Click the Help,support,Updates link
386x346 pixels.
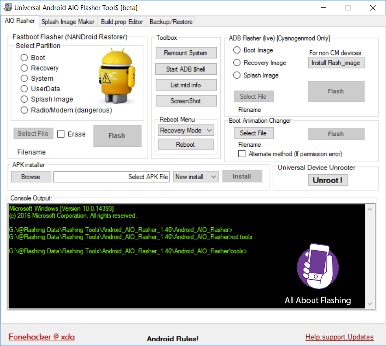click(340, 337)
